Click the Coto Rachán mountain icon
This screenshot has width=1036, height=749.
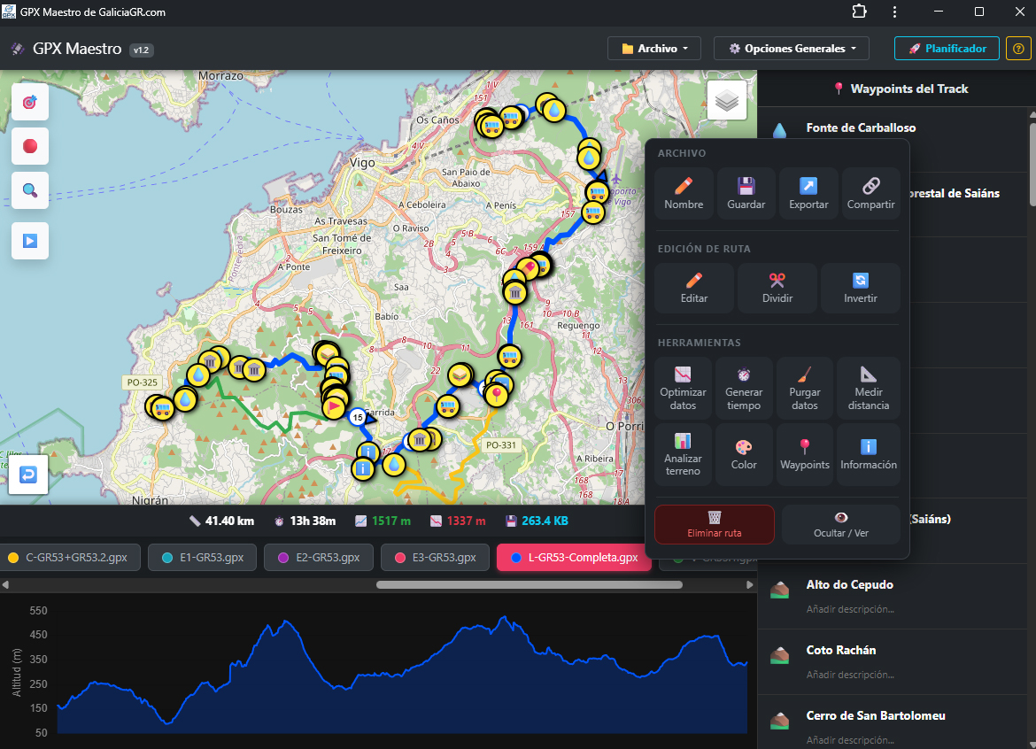point(779,655)
